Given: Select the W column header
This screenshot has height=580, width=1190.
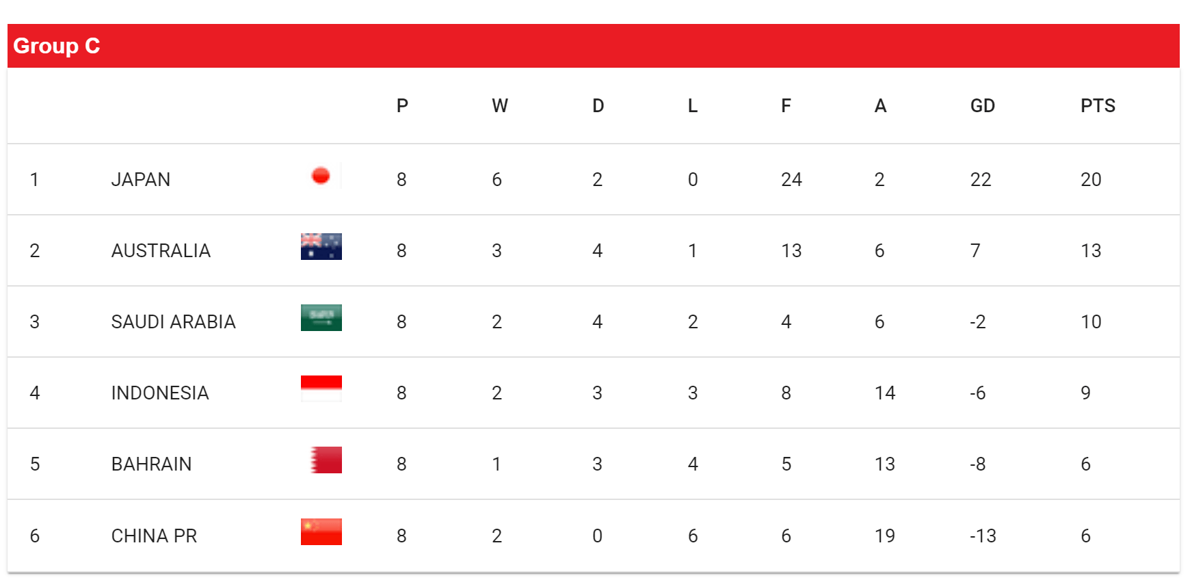Looking at the screenshot, I should [500, 106].
